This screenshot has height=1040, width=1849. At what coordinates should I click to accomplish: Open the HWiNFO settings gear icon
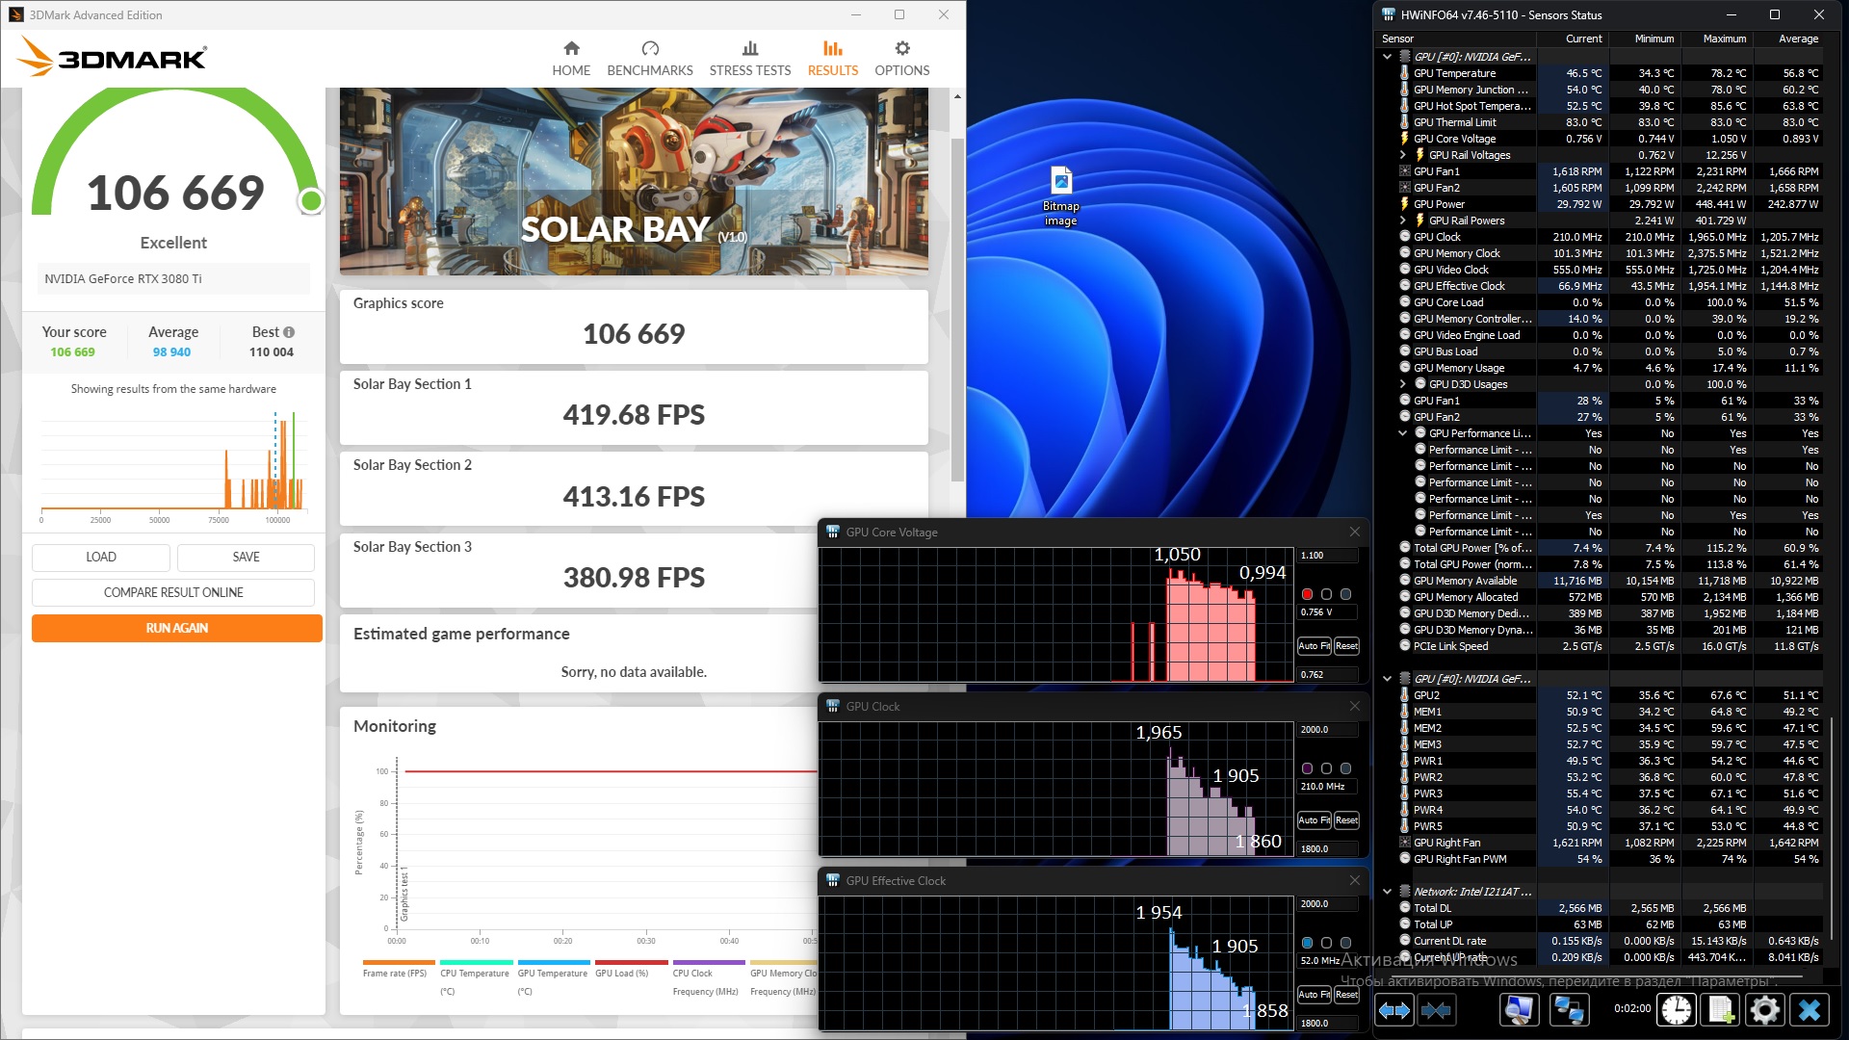point(1764,1009)
